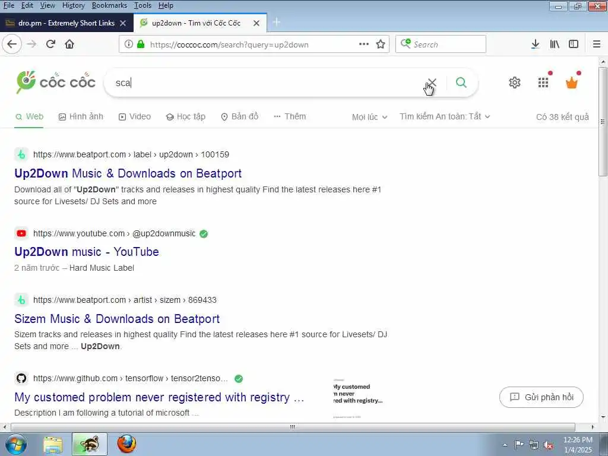The image size is (608, 456).
Task: Open the Firefox hamburger menu
Action: pos(597,44)
